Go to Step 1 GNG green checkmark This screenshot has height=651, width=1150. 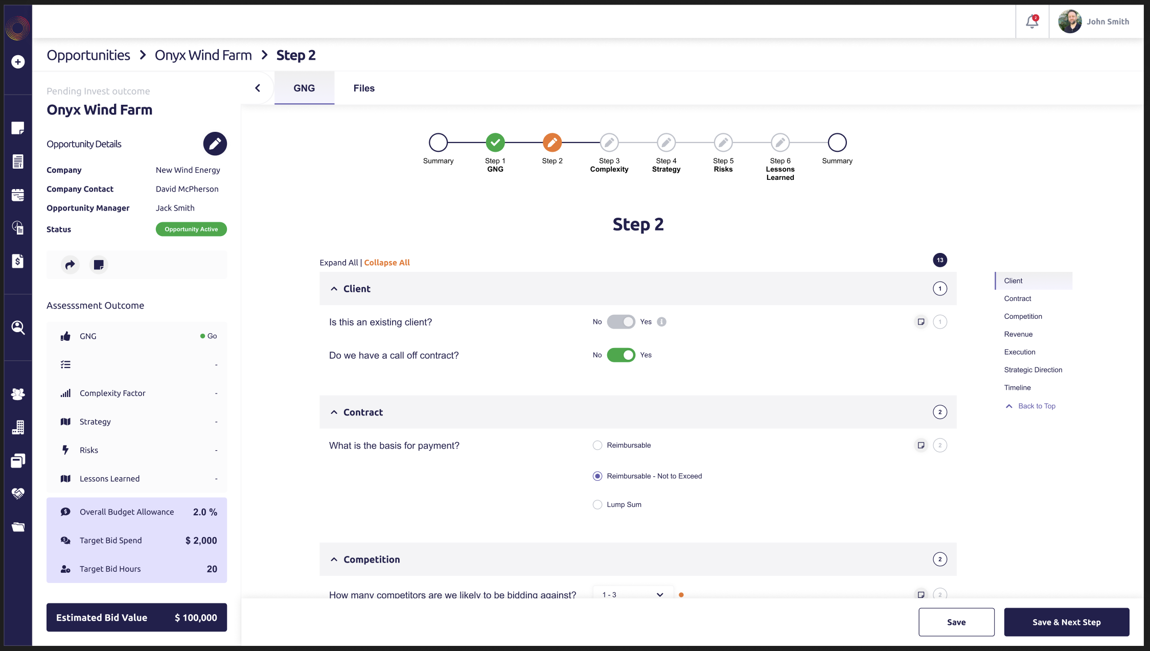[495, 143]
